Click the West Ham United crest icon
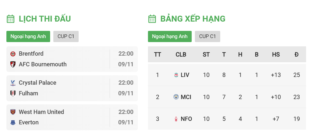 click(13, 112)
